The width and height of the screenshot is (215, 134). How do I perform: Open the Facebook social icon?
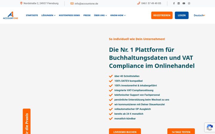(x=174, y=3)
